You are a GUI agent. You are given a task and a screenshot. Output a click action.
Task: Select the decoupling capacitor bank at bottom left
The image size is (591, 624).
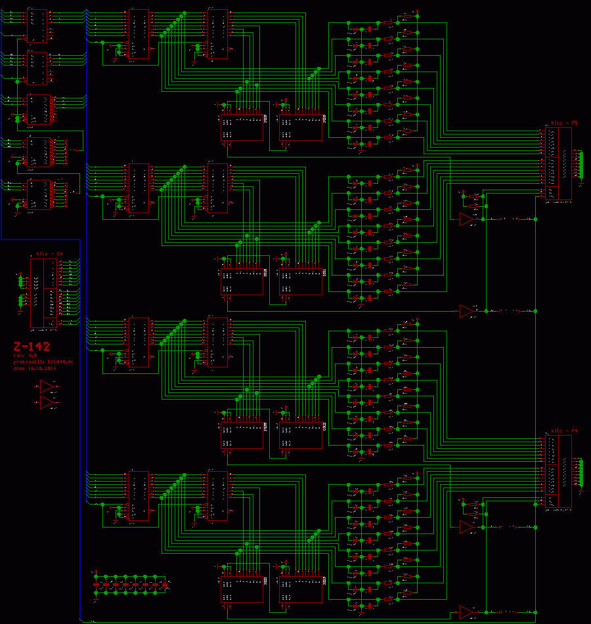coord(130,583)
